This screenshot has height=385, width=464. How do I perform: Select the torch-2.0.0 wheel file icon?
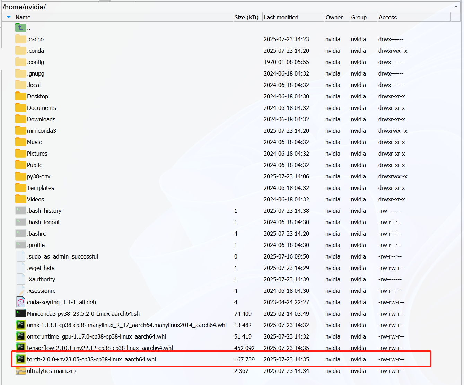[20, 359]
